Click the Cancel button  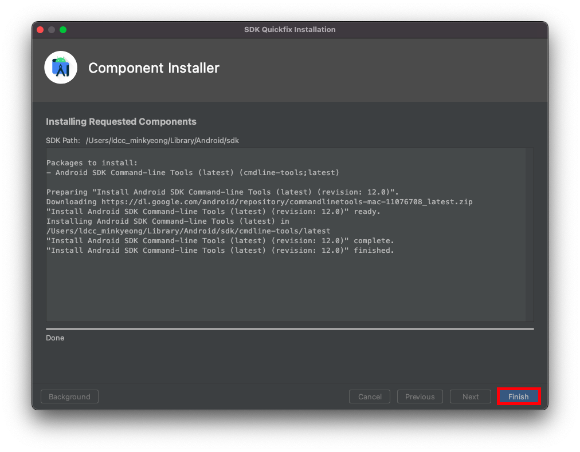(x=370, y=397)
